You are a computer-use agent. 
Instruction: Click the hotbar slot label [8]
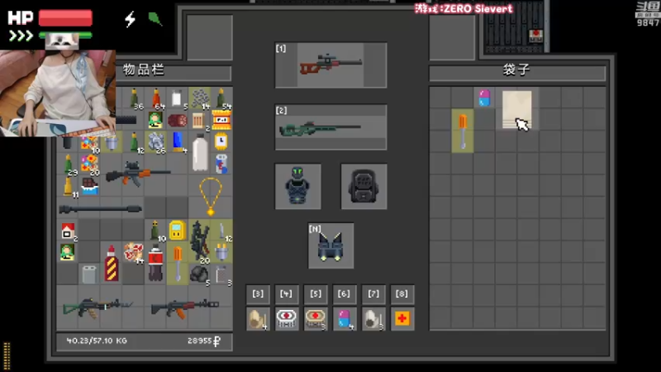[402, 294]
